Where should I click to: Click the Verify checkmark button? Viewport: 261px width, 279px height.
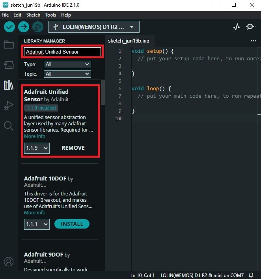tap(9, 27)
